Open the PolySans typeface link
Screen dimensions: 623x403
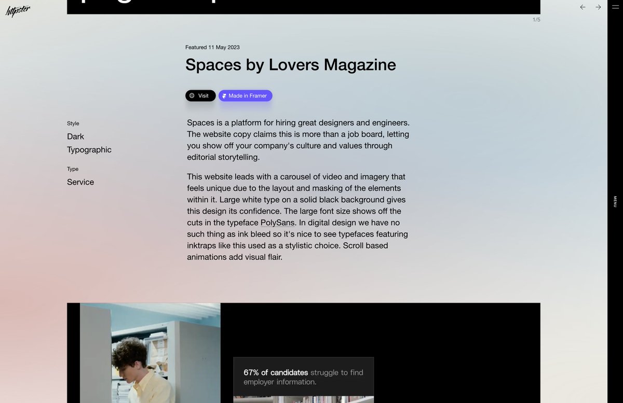tap(278, 223)
